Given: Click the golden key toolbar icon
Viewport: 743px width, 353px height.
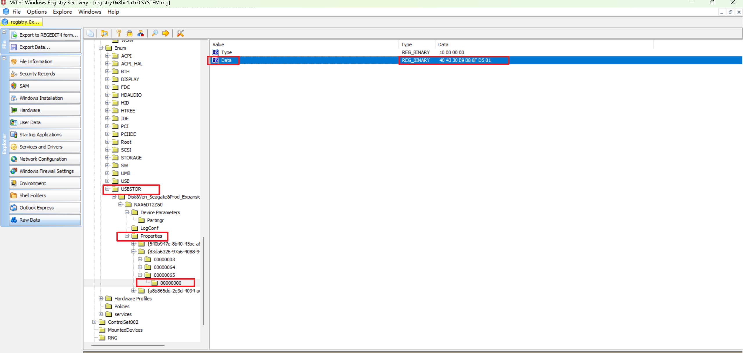Looking at the screenshot, I should pos(119,33).
